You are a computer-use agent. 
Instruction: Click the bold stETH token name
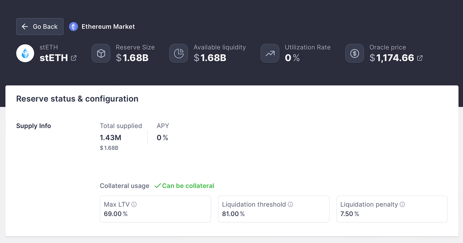(x=53, y=58)
